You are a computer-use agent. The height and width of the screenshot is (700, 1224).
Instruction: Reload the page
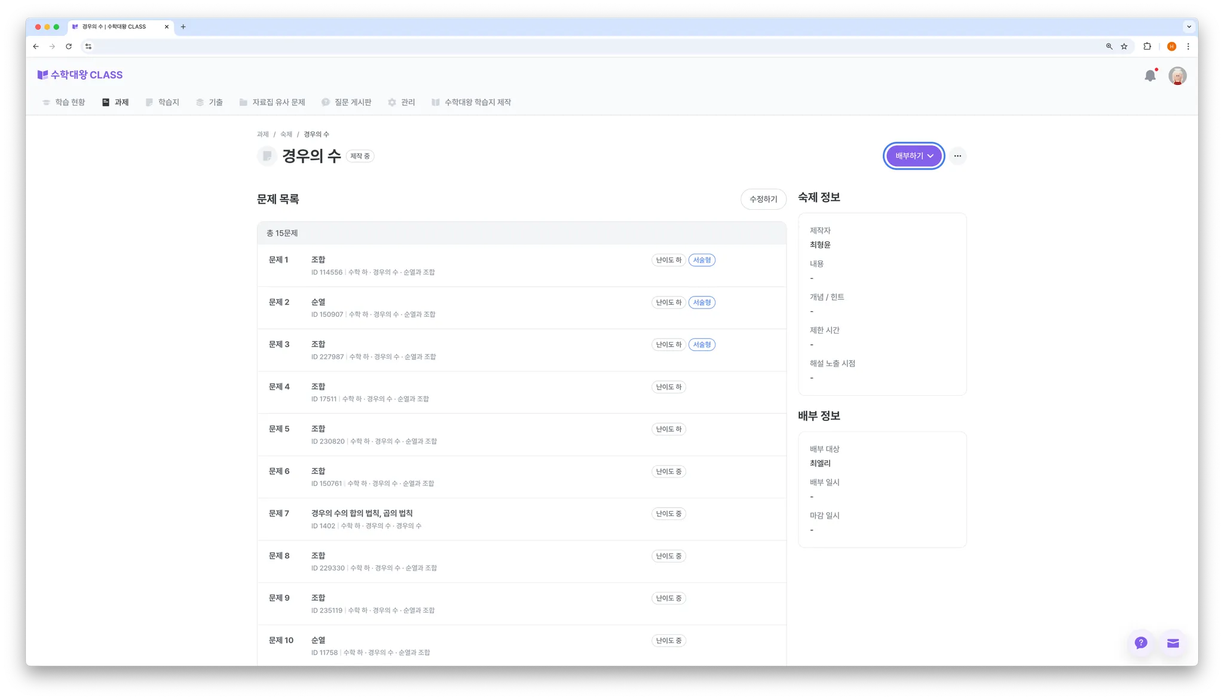pyautogui.click(x=69, y=47)
